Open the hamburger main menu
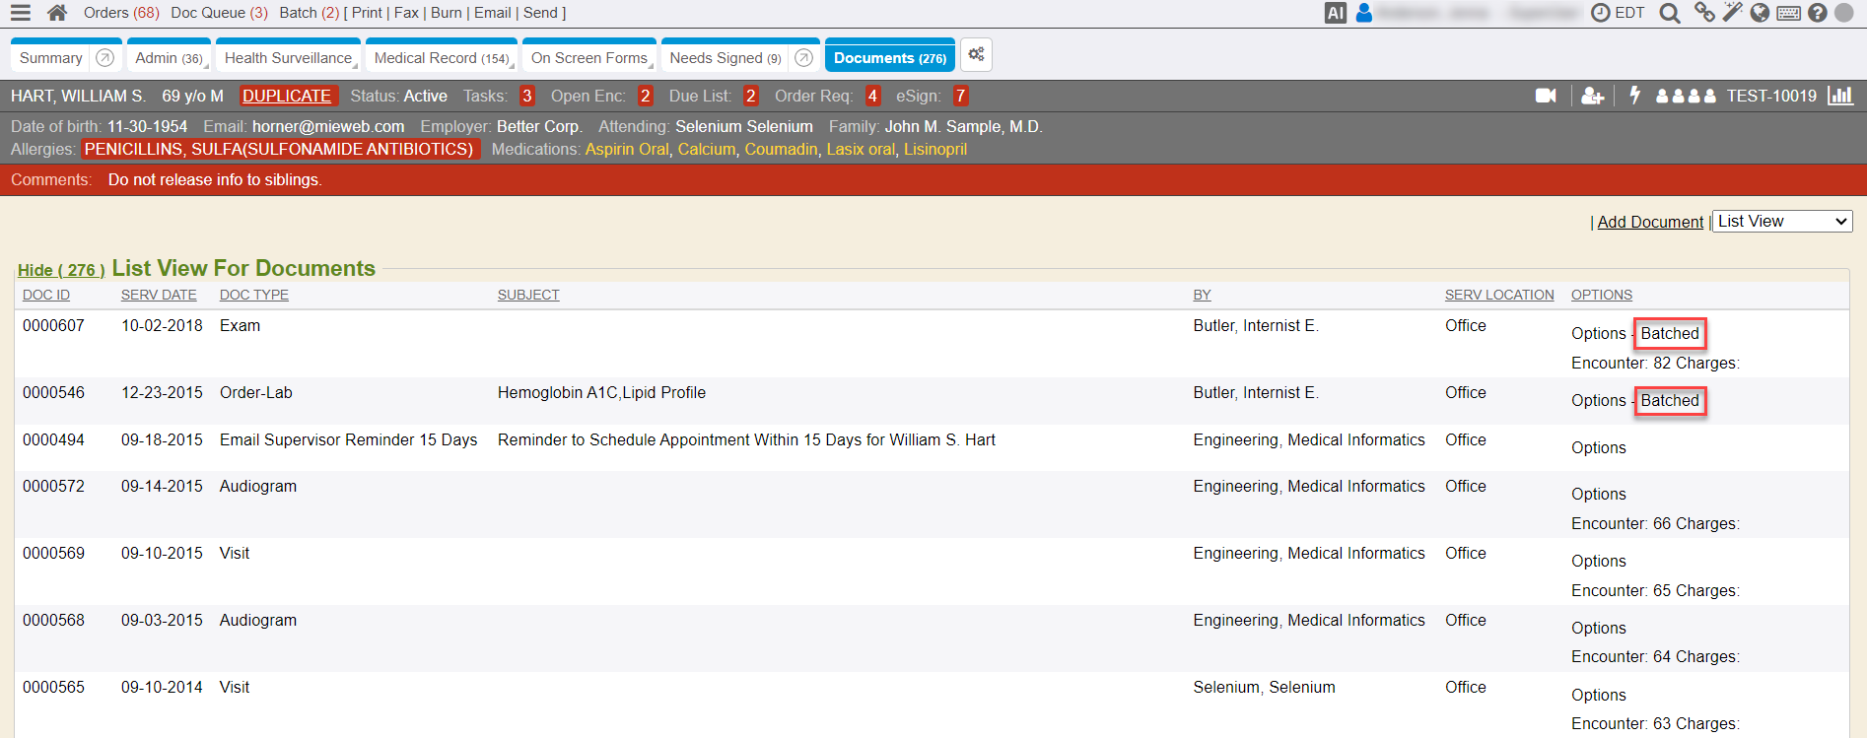1867x738 pixels. pyautogui.click(x=20, y=13)
